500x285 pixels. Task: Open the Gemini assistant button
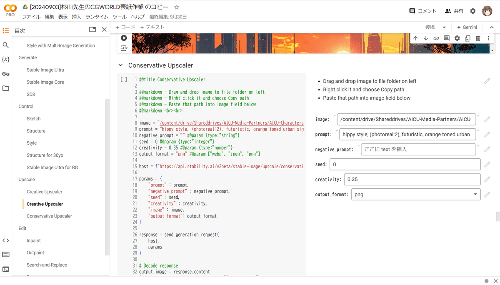pos(467,27)
